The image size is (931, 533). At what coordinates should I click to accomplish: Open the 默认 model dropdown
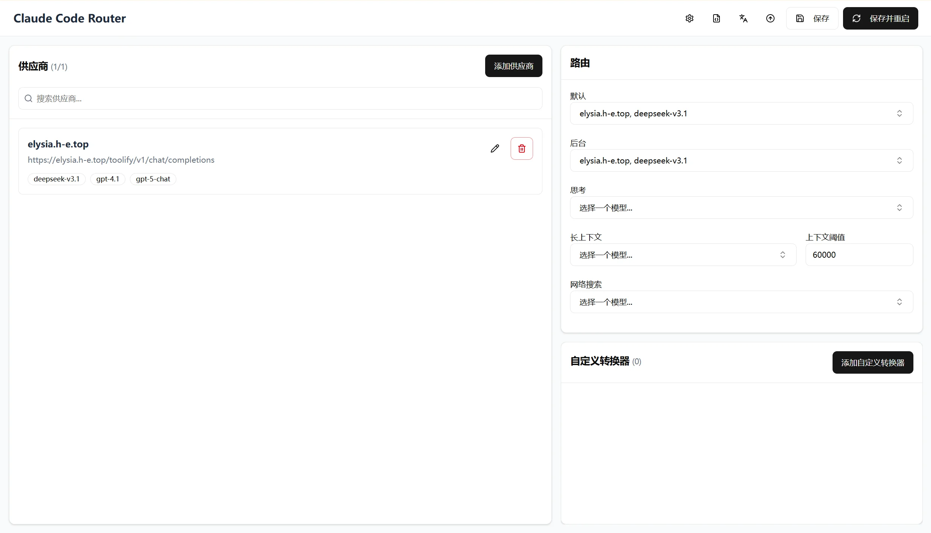741,113
